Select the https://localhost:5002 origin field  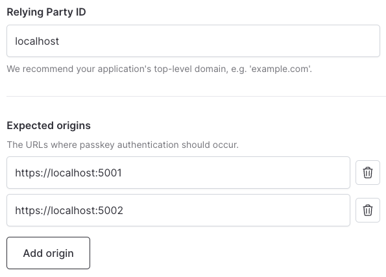(x=178, y=210)
